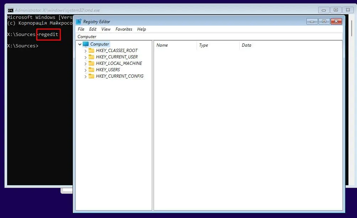
Task: Click the cmd.exe window title icon
Action: (10, 10)
